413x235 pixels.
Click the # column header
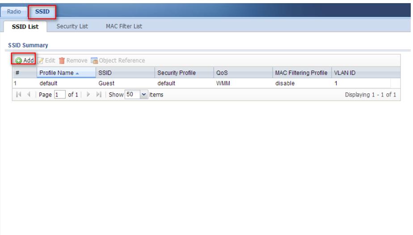(x=25, y=73)
